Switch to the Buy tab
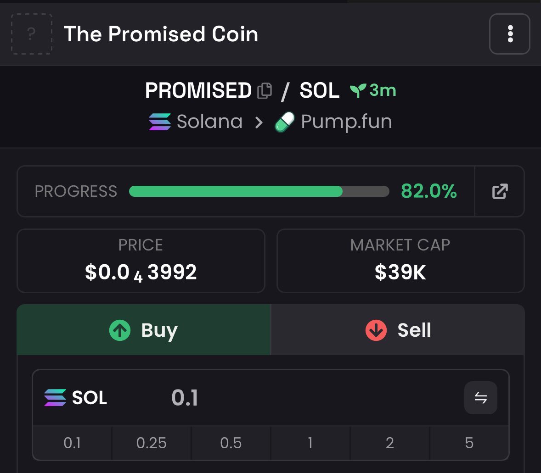Viewport: 541px width, 473px height. 144,330
